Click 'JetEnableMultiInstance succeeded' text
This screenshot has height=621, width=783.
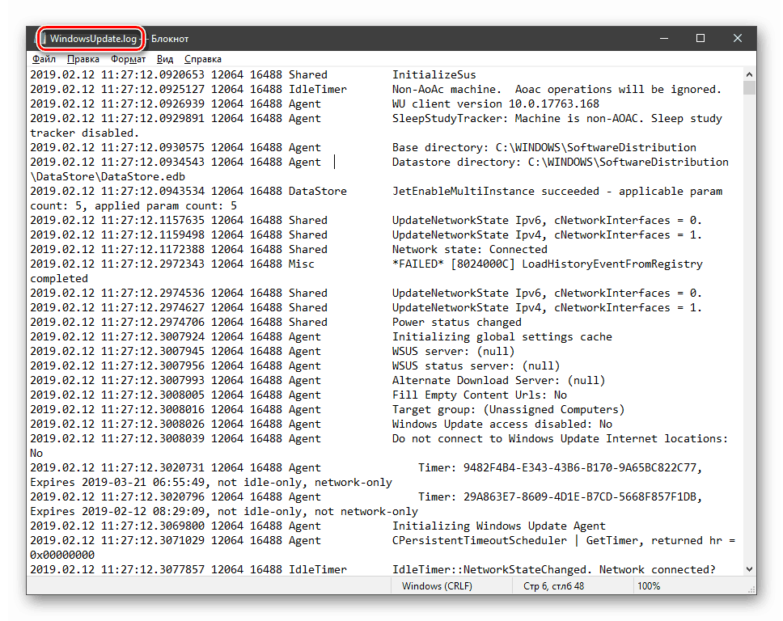[495, 191]
